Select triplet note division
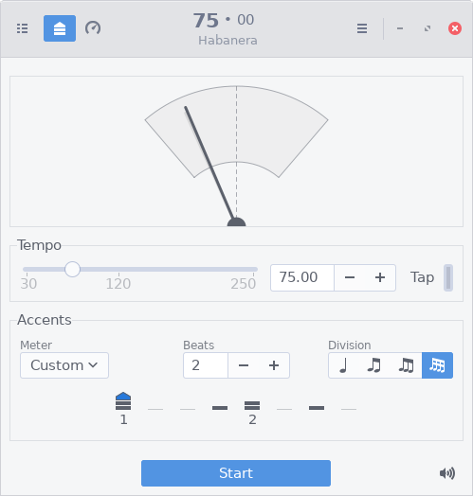 click(x=406, y=365)
